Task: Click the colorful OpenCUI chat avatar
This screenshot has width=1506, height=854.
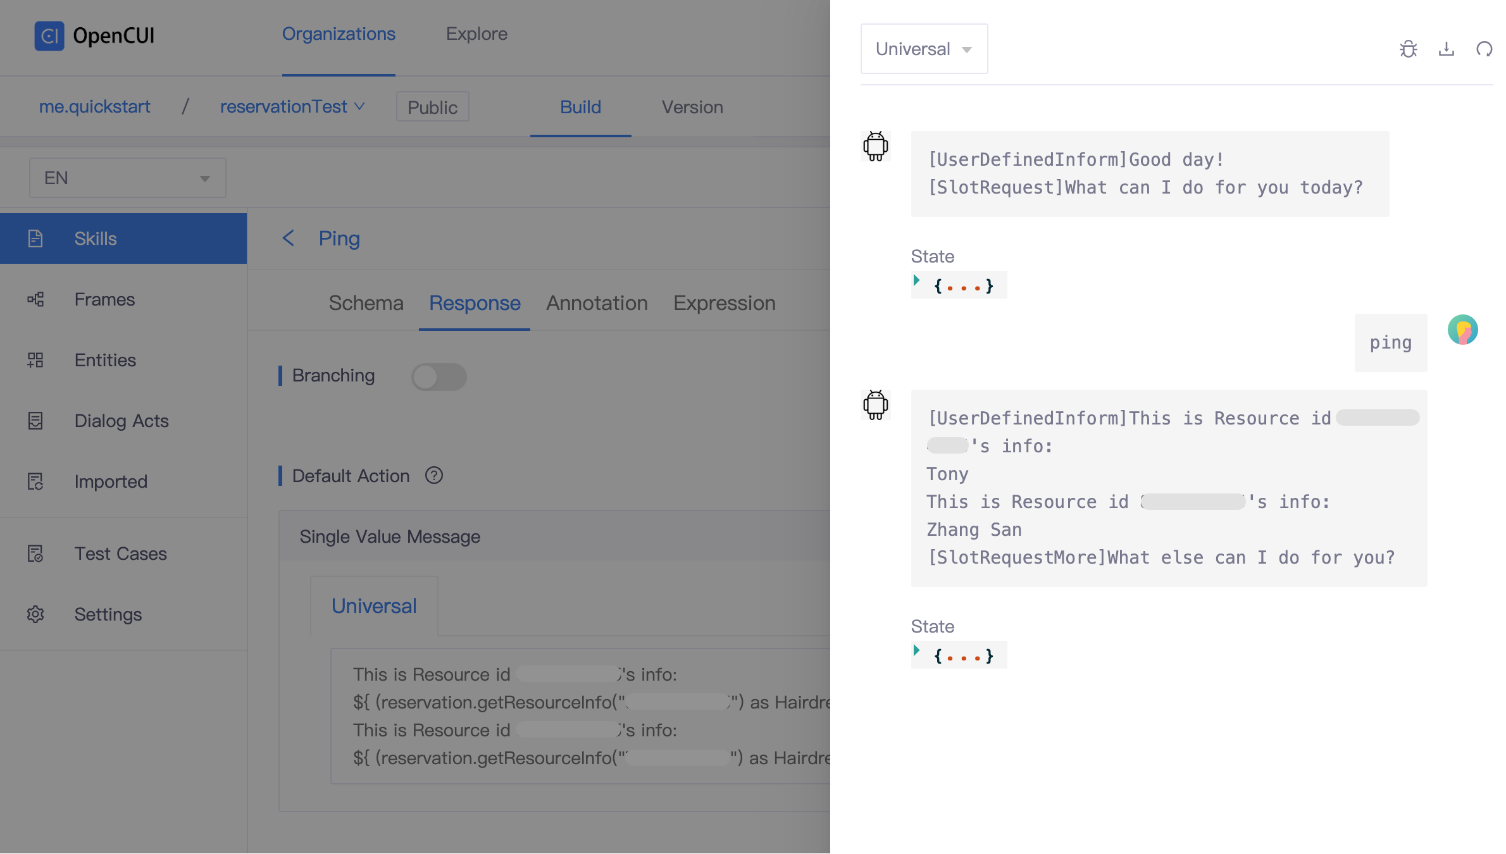Action: (1462, 330)
